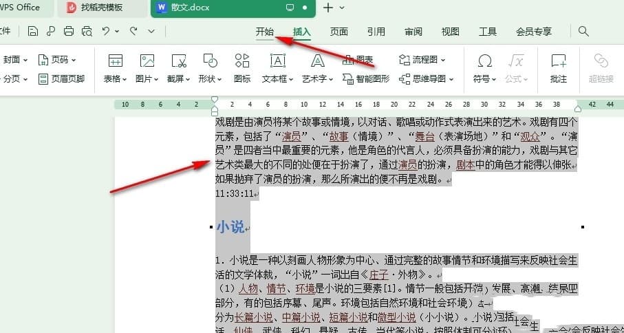The image size is (624, 333).
Task: Open 思维导图 mind map dropdown
Action: (x=427, y=78)
